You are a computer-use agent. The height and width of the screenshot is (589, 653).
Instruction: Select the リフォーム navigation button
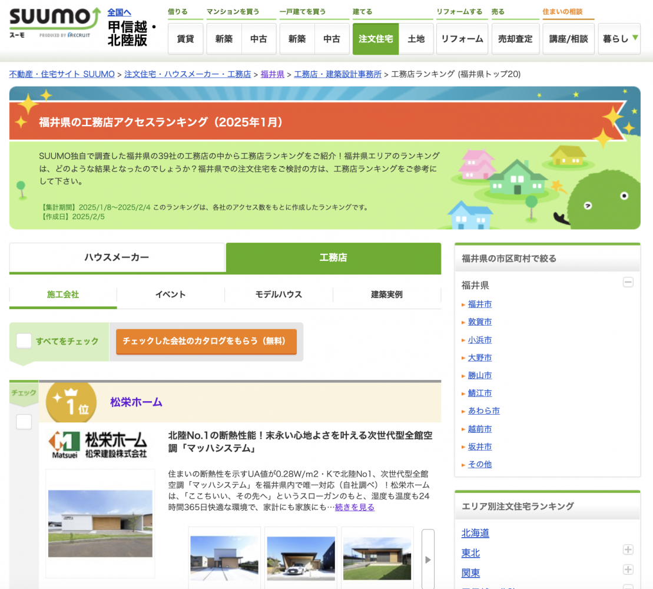coord(462,39)
